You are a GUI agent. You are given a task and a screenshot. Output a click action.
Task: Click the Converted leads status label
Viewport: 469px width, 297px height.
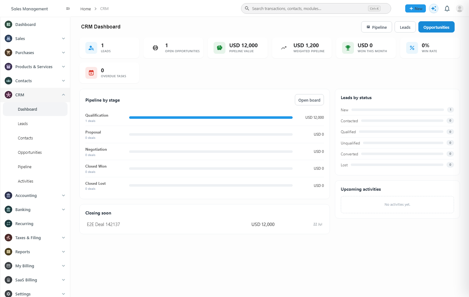349,154
